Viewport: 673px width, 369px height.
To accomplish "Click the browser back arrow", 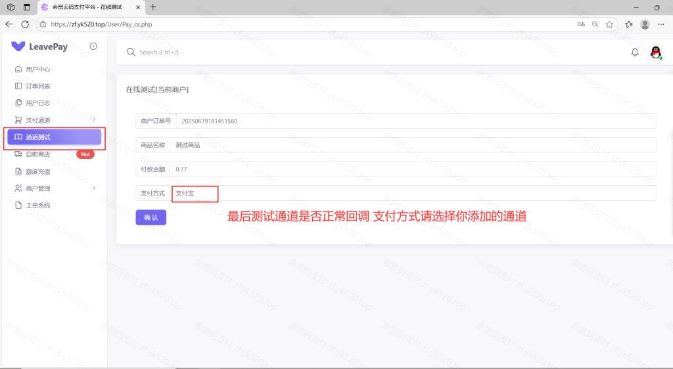I will point(9,24).
